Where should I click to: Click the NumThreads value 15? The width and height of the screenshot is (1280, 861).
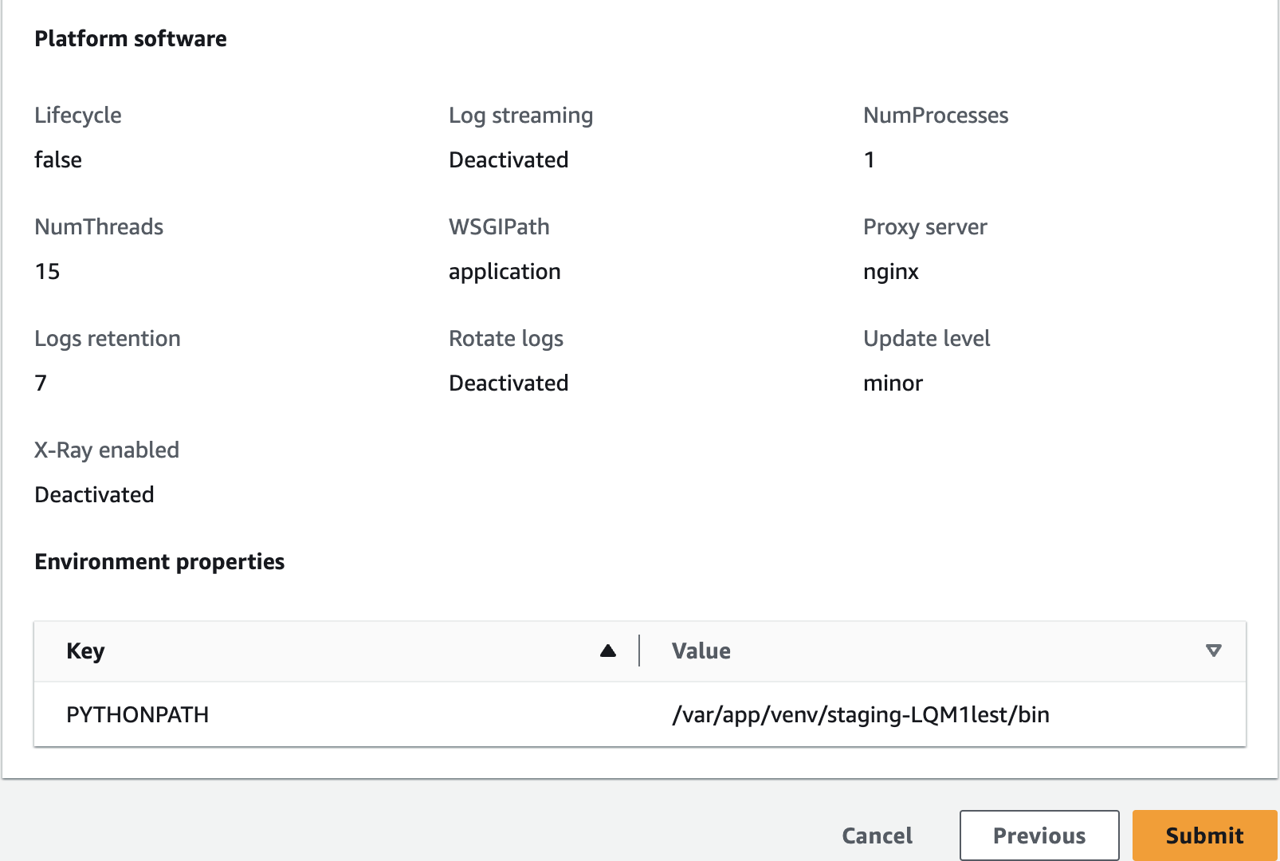48,272
